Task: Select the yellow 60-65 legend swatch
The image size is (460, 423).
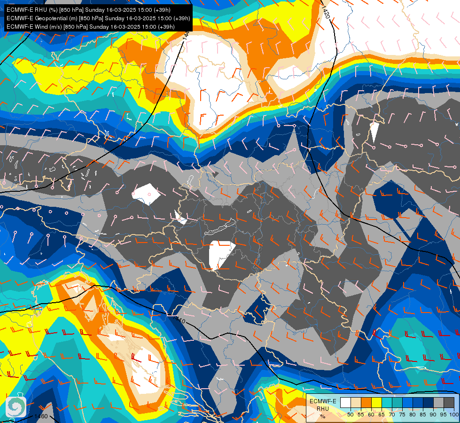Action: click(x=377, y=402)
